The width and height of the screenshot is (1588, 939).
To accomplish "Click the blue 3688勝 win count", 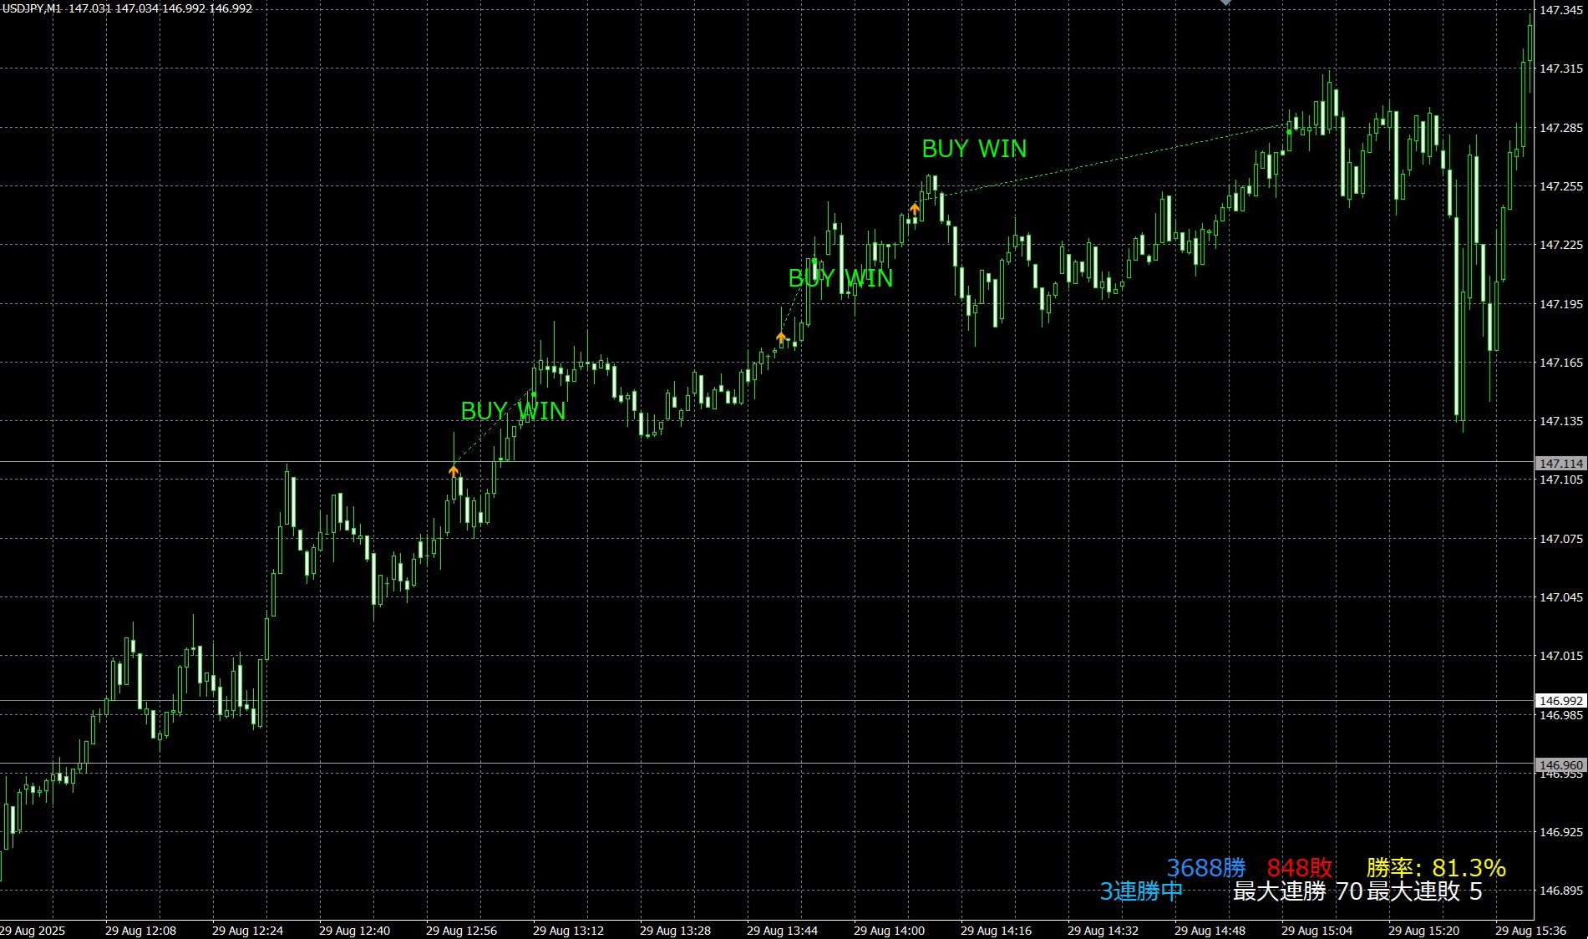I will 1206,868.
